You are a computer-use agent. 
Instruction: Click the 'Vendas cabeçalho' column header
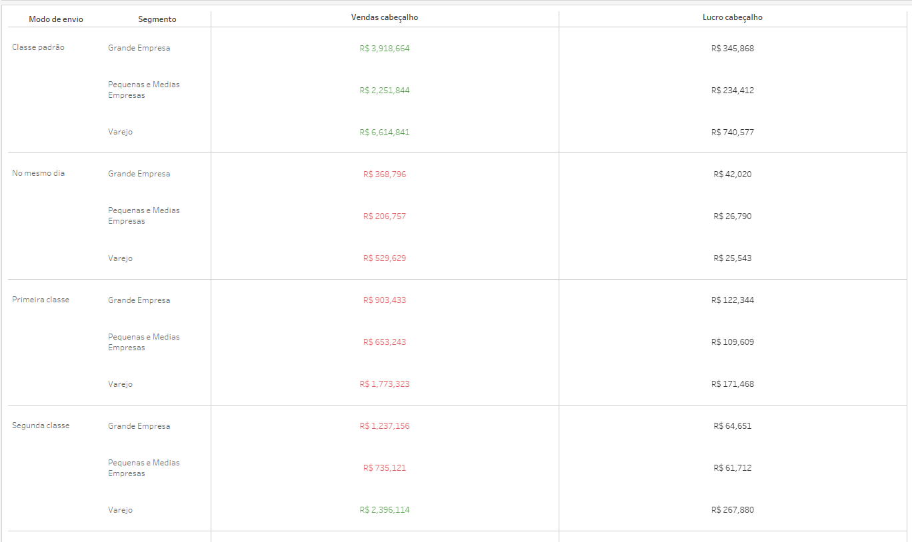(385, 17)
